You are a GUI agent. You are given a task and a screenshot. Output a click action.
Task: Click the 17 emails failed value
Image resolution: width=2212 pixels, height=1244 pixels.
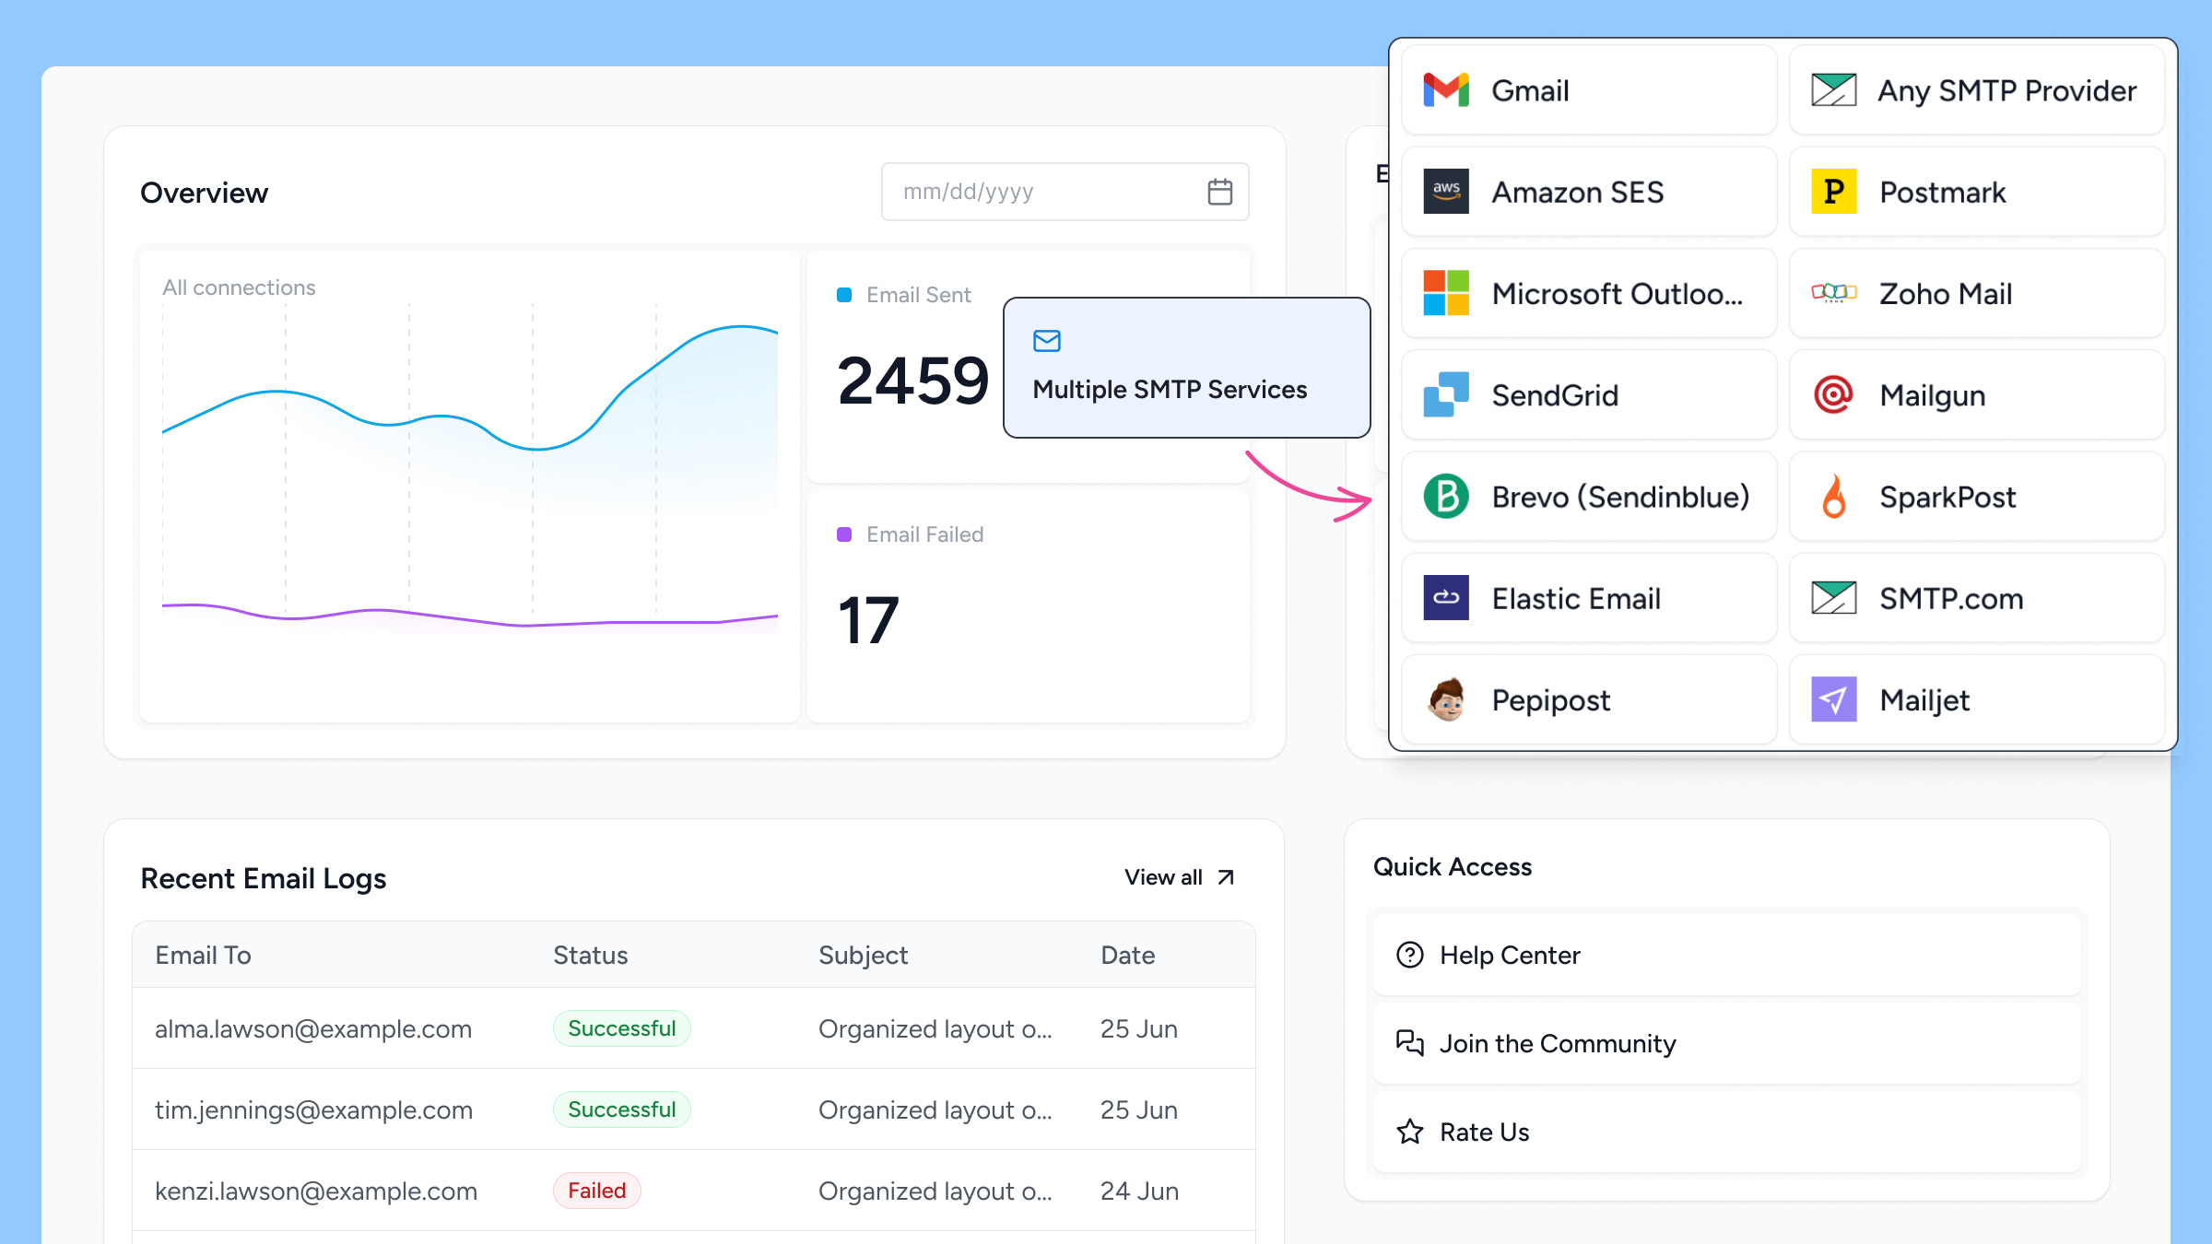click(x=867, y=620)
